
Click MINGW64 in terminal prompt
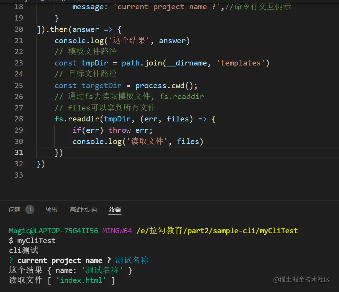(x=117, y=231)
